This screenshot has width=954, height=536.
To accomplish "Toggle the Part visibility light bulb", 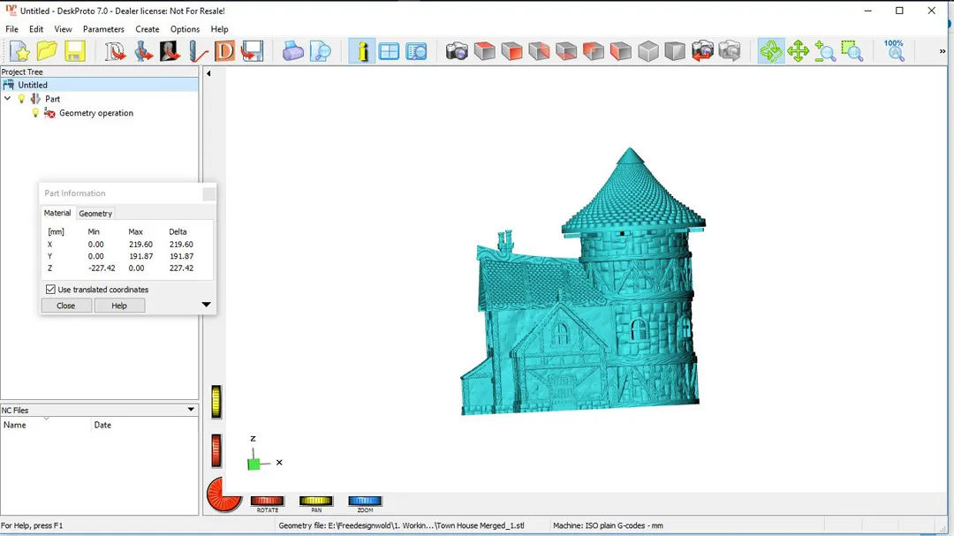I will click(22, 99).
